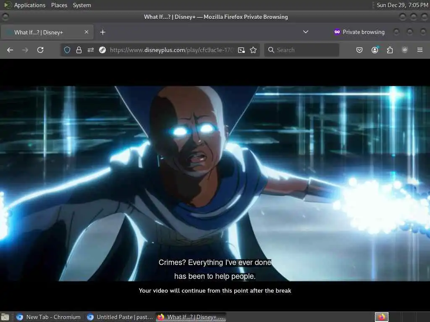Bookmark this page with the star

click(x=253, y=50)
